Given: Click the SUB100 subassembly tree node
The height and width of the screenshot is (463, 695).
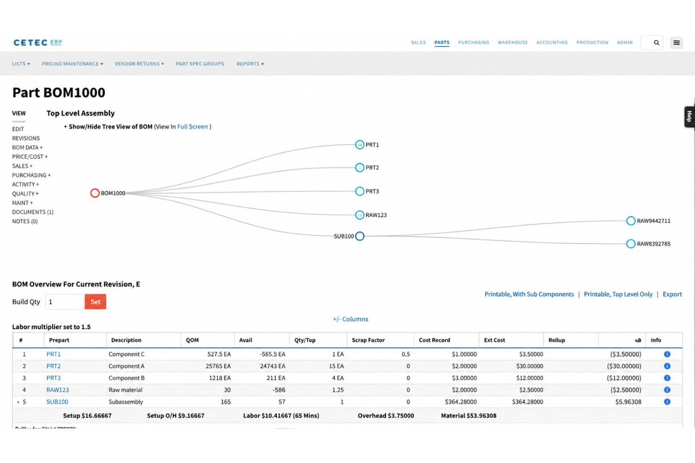Looking at the screenshot, I should (x=360, y=236).
